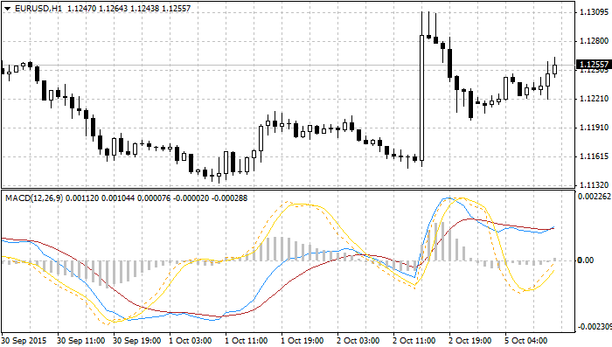Click the 1.12800 price scale label
Viewport: 612px width, 347px height.
pos(594,41)
